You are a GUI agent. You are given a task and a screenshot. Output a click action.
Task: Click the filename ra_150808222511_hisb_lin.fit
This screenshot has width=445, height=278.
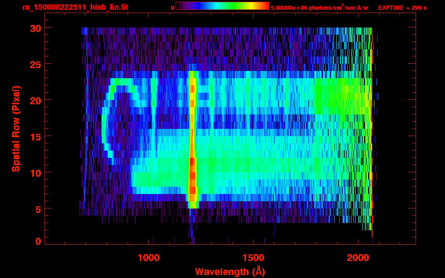point(75,7)
